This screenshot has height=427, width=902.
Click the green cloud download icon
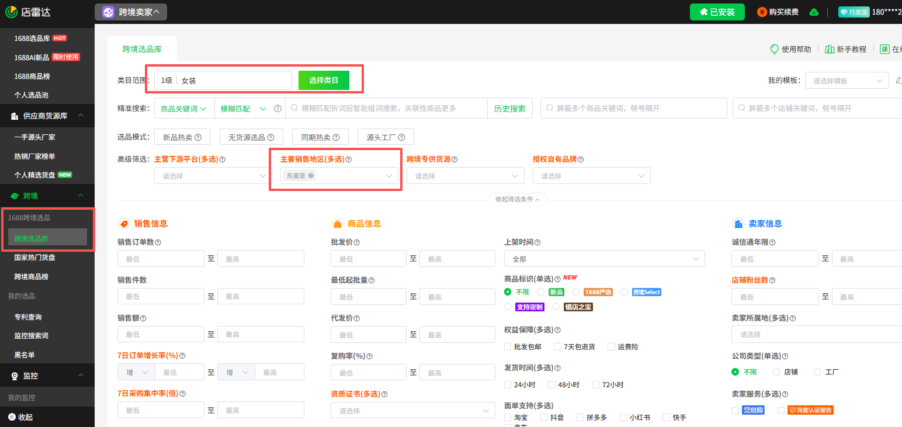coord(814,12)
